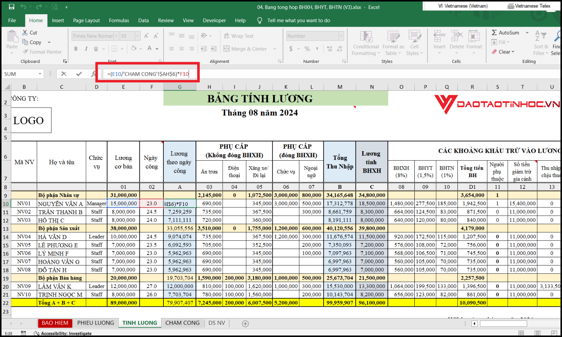The width and height of the screenshot is (562, 337).
Task: Confirm formula with checkmark button
Action: point(79,74)
